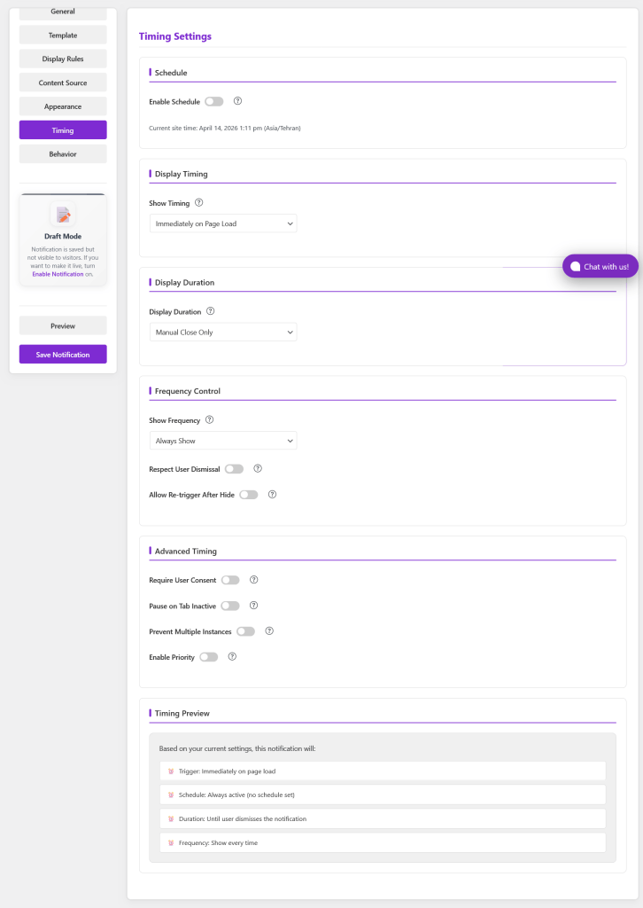Click the Advanced Timing section title
The image size is (643, 908).
pos(186,551)
